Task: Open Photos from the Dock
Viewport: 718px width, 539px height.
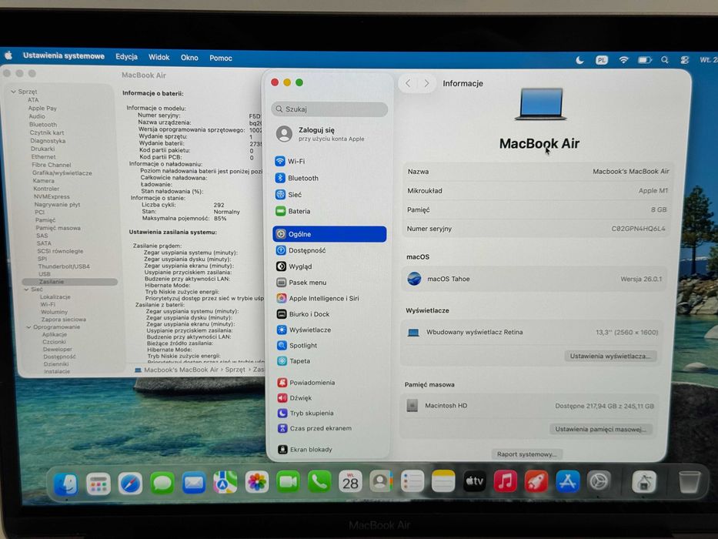Action: 257,482
